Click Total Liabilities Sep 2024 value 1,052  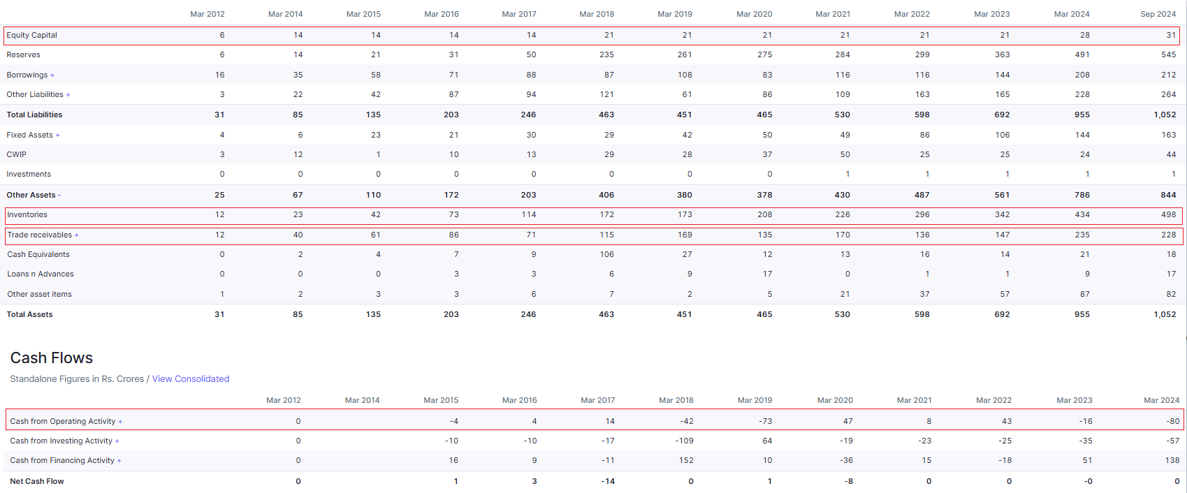pos(1165,115)
